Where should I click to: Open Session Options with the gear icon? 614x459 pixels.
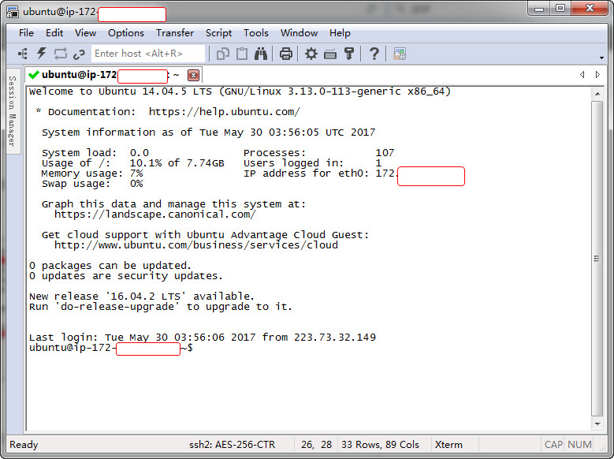click(x=311, y=54)
